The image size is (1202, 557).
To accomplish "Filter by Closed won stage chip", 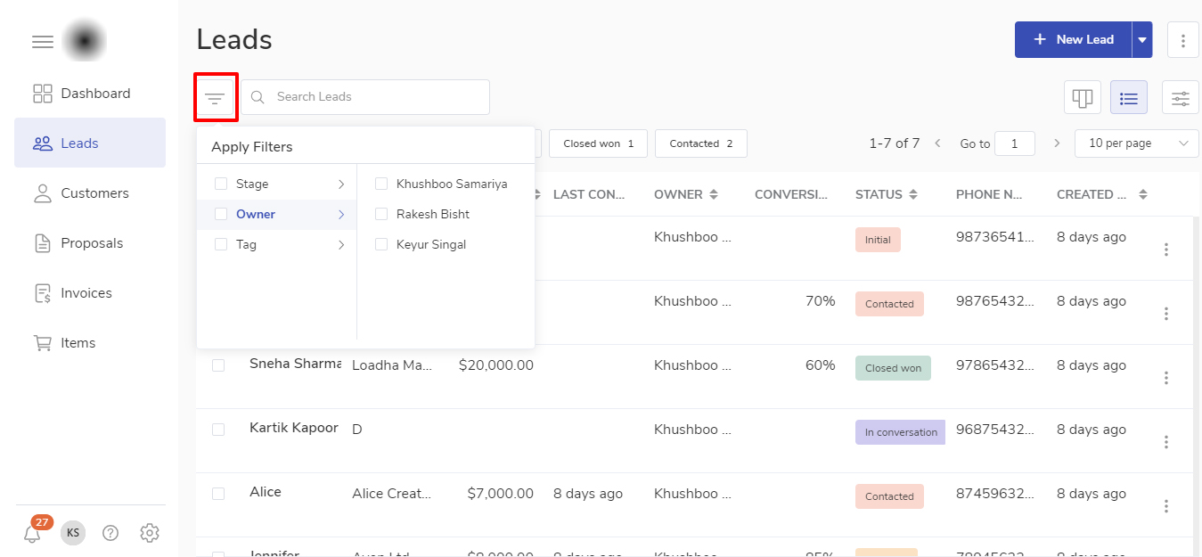I will pyautogui.click(x=598, y=143).
